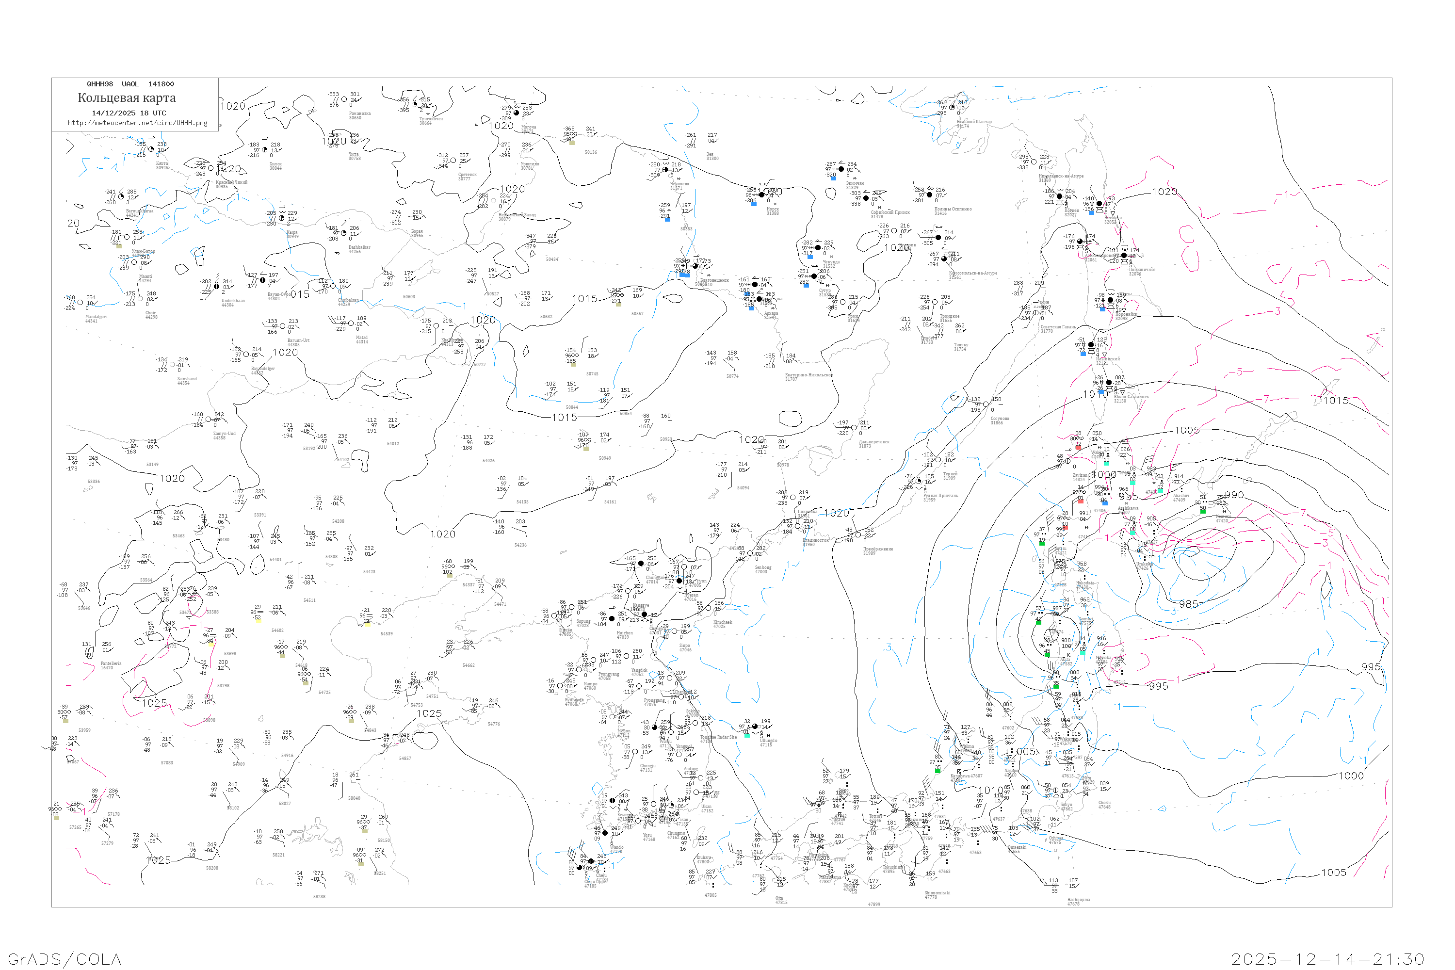Click the 2025-12-14-21:30 timestamp label

(x=1328, y=959)
